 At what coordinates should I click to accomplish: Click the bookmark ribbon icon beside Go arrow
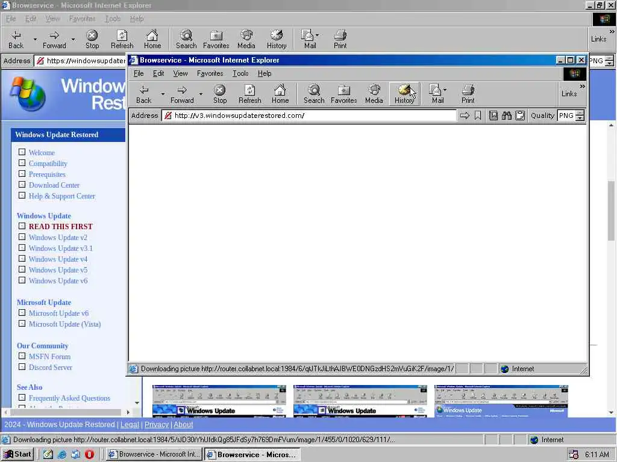(x=478, y=115)
